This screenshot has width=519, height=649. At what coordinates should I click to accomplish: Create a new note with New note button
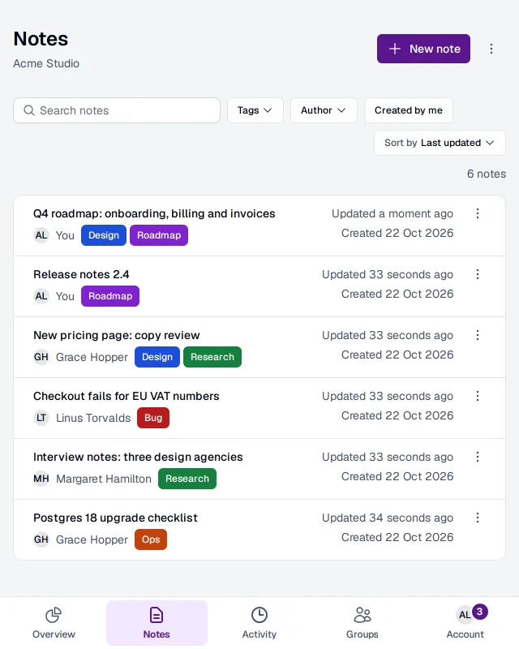click(423, 49)
